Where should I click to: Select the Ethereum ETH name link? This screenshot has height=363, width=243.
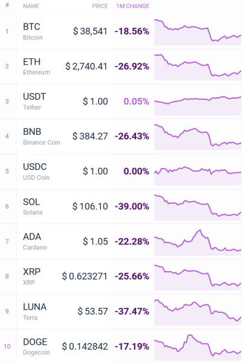tap(36, 67)
